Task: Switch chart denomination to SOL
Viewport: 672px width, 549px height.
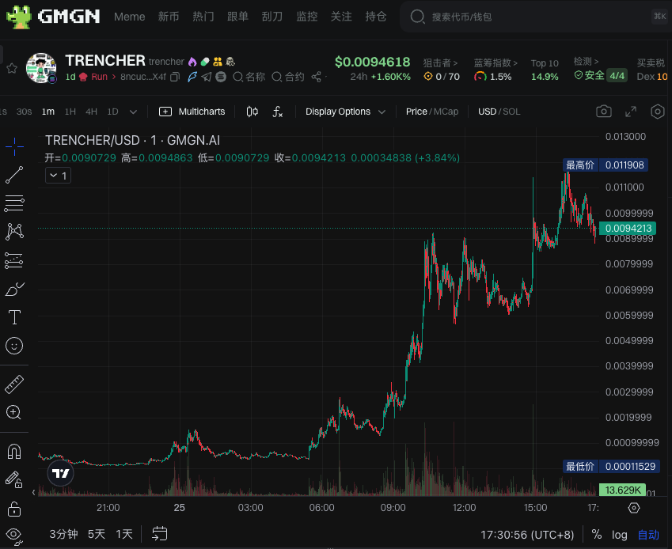Action: (x=511, y=112)
